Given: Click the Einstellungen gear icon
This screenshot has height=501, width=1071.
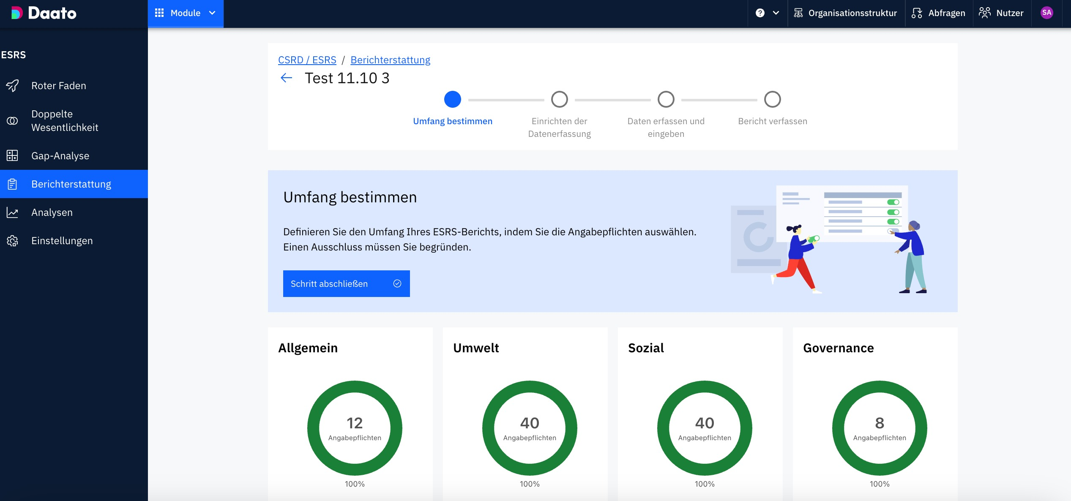Looking at the screenshot, I should (x=12, y=241).
